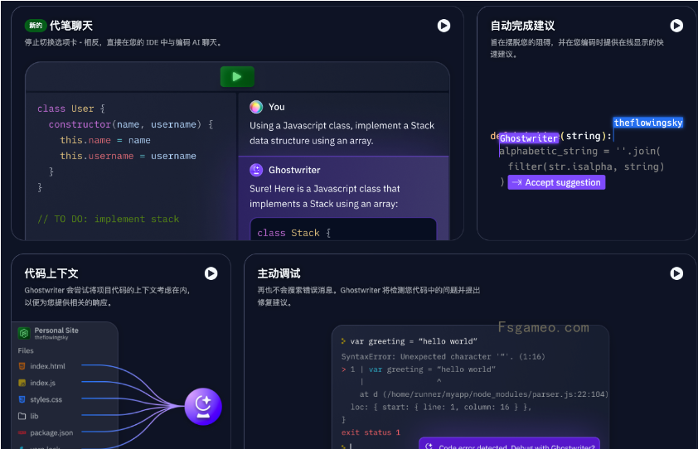Click the exit status 1 line
The width and height of the screenshot is (698, 449).
coord(371,432)
